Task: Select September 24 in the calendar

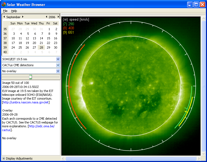Action: [13, 47]
